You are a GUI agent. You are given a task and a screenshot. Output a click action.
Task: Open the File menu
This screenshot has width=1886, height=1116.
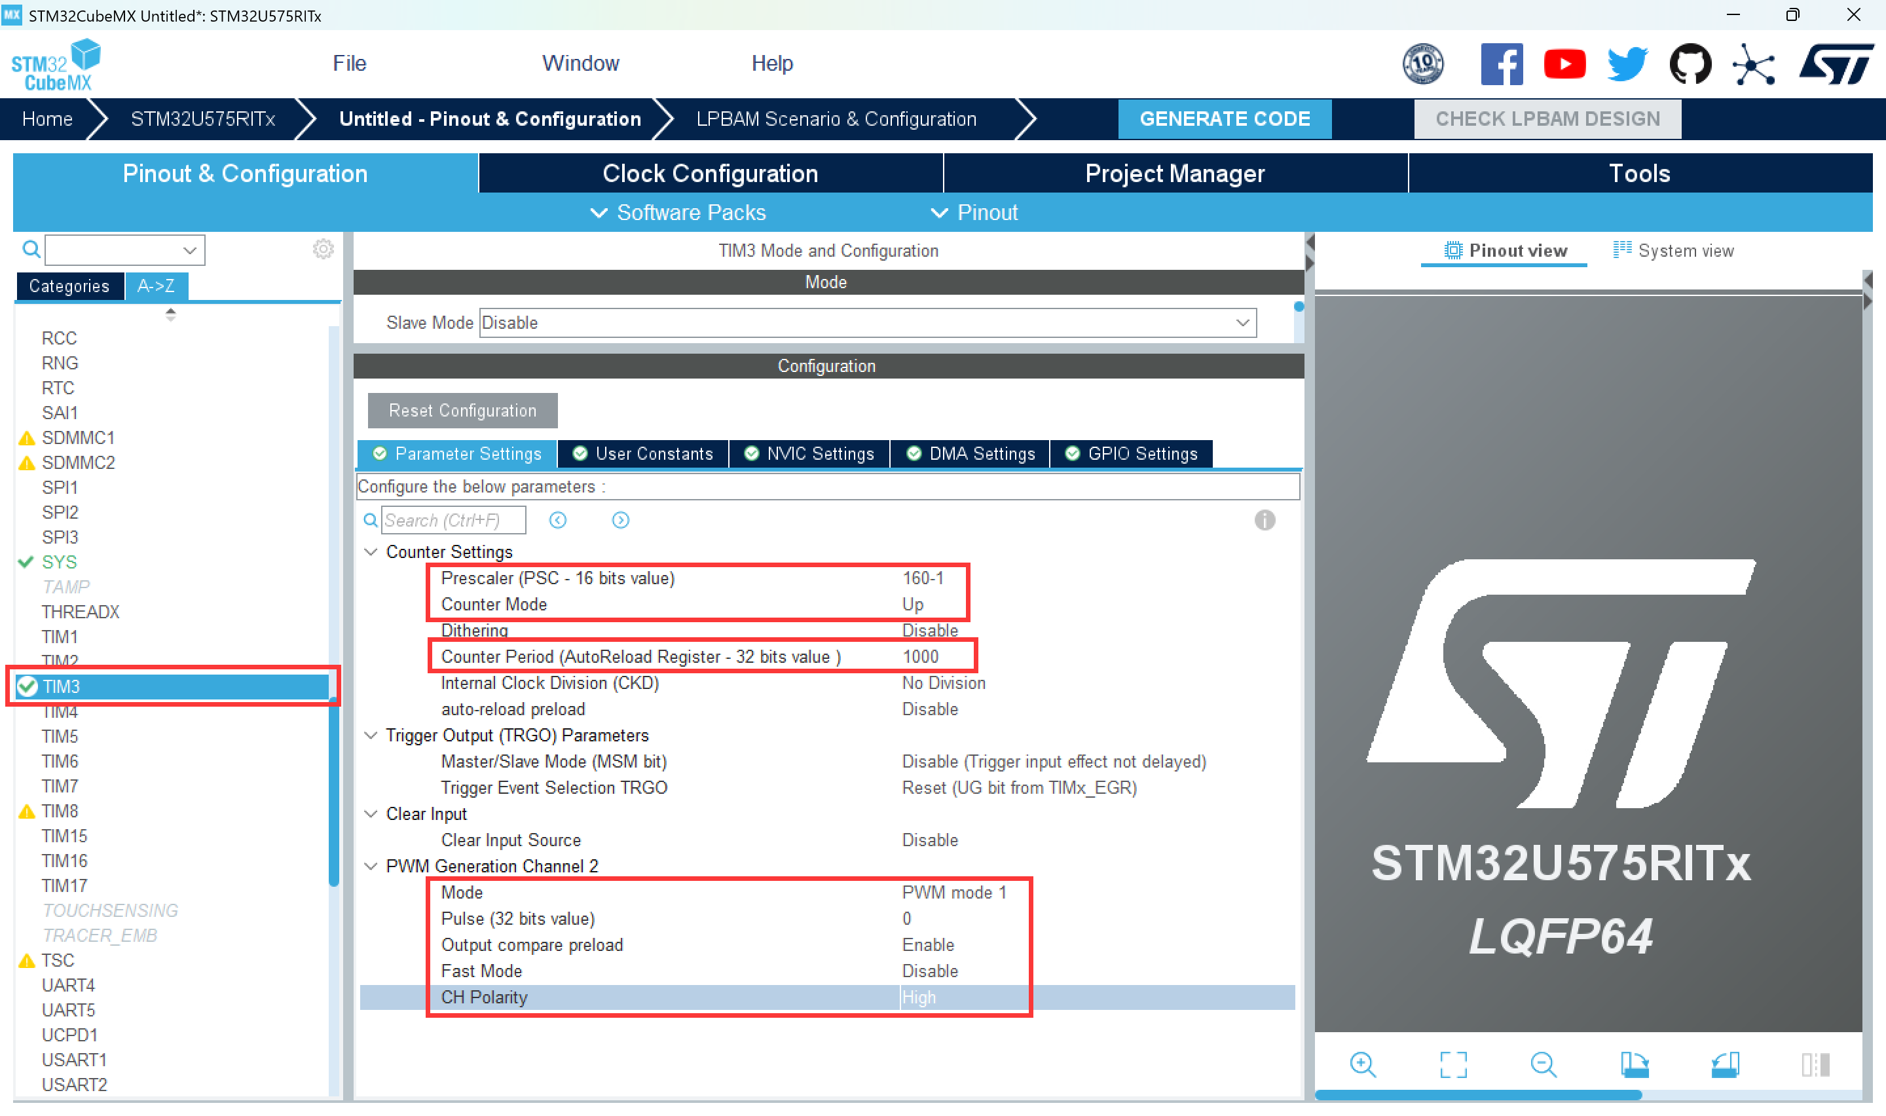point(350,63)
